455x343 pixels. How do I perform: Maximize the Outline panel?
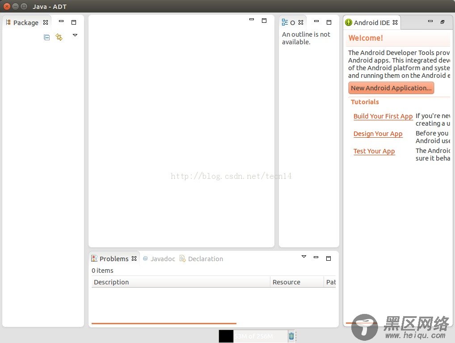(x=329, y=22)
